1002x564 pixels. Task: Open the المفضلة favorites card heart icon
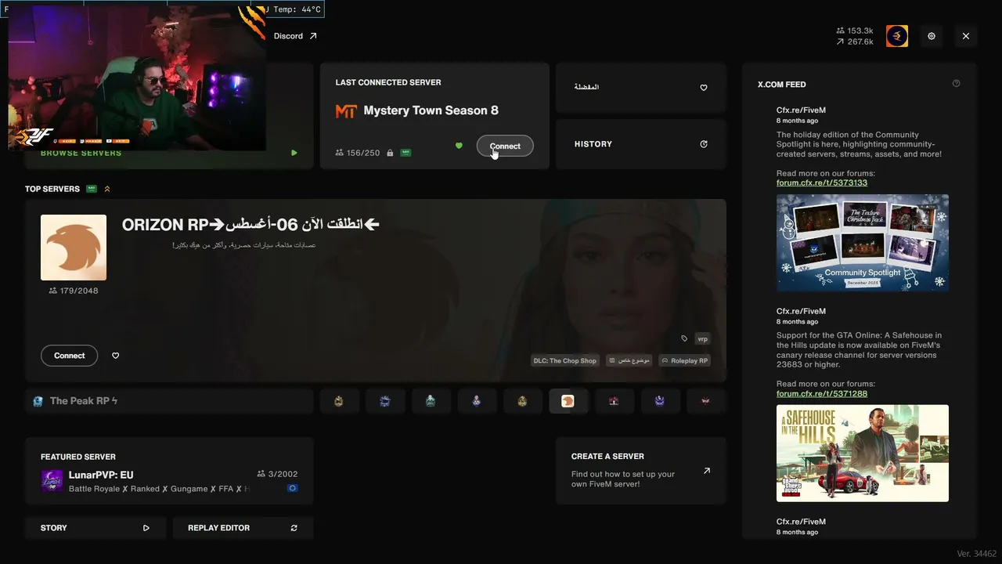704,88
